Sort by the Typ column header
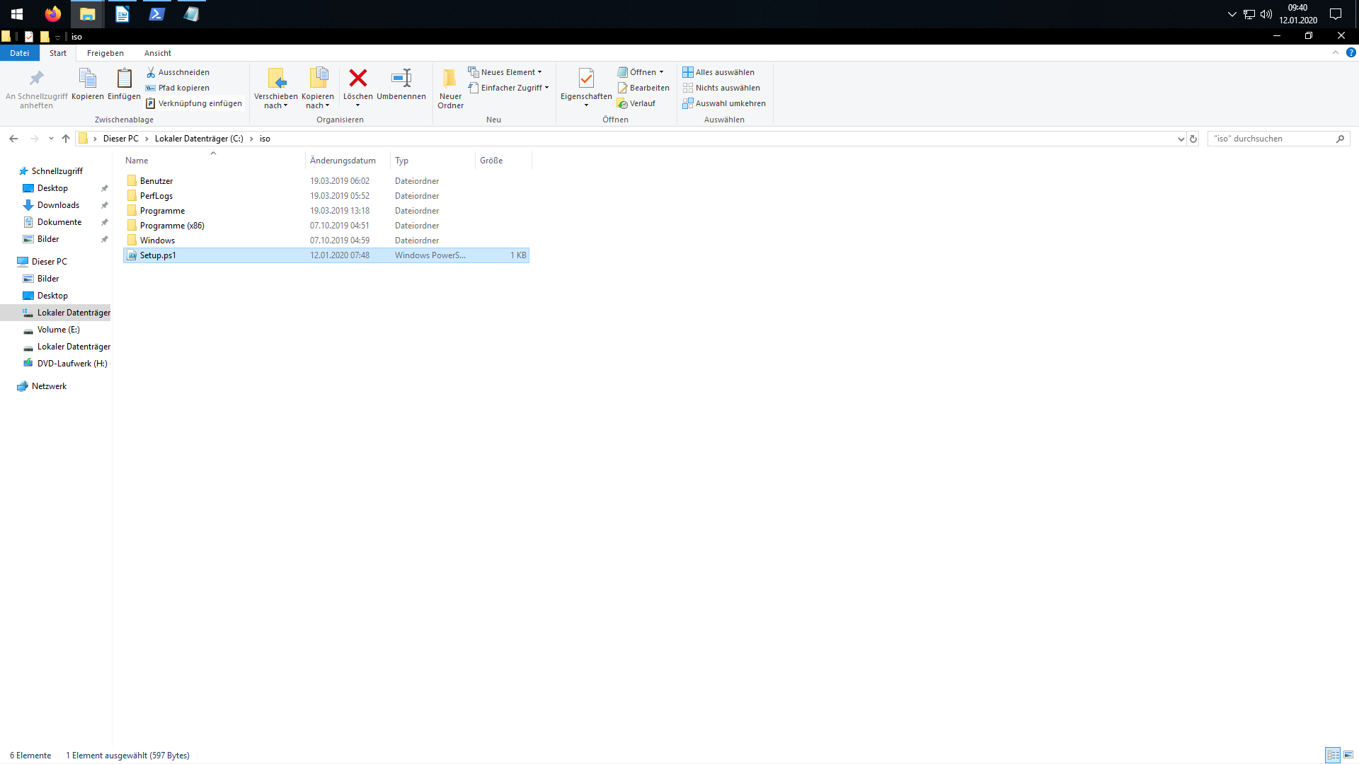The image size is (1359, 764). point(432,161)
